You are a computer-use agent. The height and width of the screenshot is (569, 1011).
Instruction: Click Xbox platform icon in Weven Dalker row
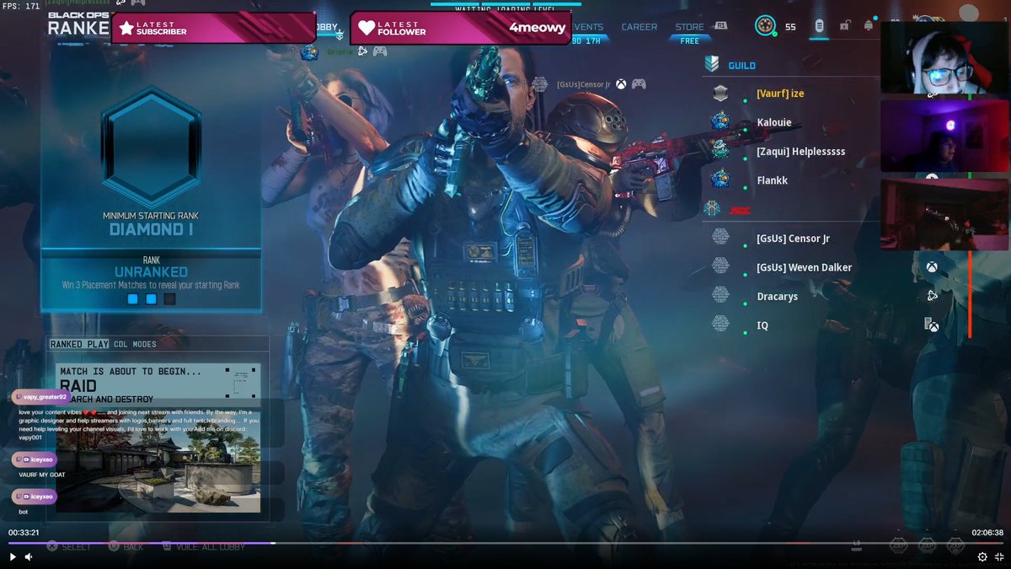click(x=932, y=267)
